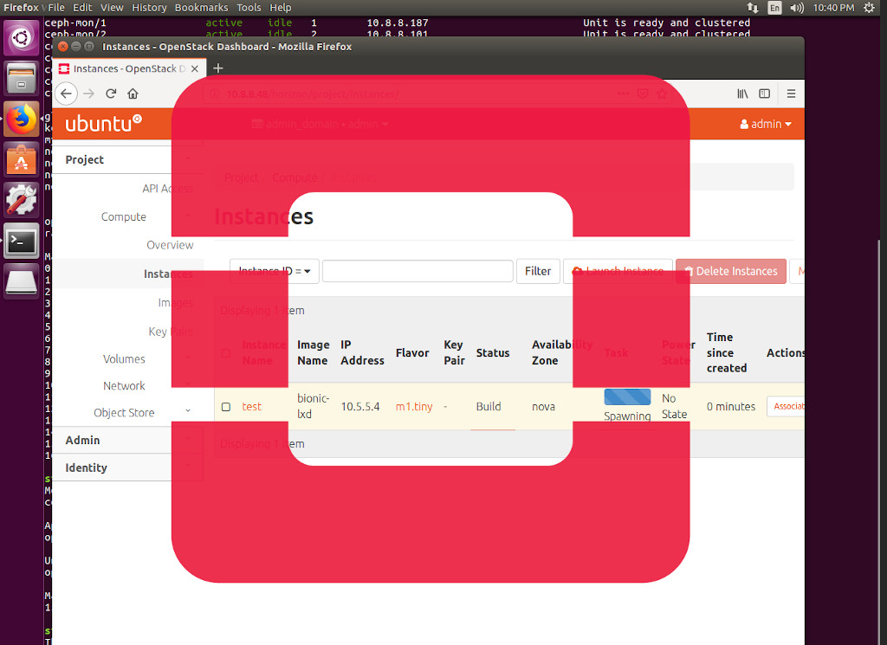This screenshot has width=887, height=645.
Task: Click 10.8.8.187 in the terminal window
Action: tap(397, 23)
